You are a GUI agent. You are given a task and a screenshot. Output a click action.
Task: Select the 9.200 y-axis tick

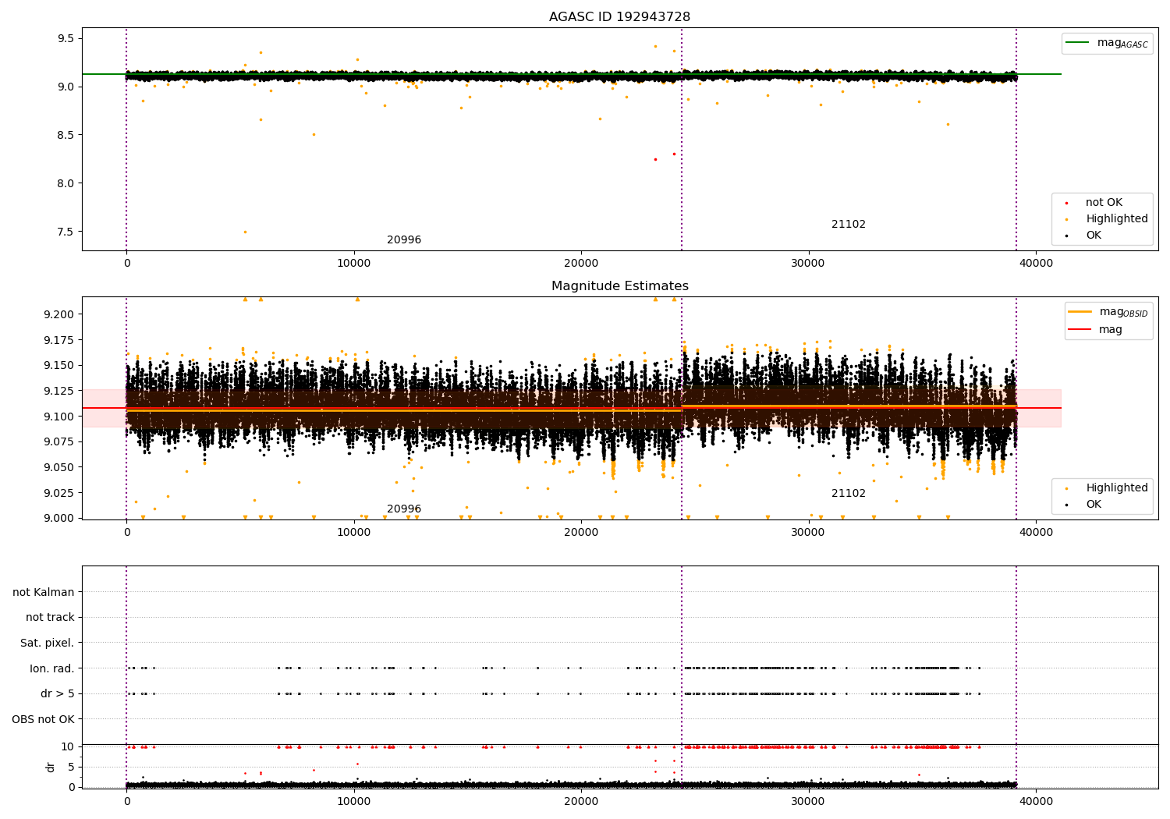[59, 314]
